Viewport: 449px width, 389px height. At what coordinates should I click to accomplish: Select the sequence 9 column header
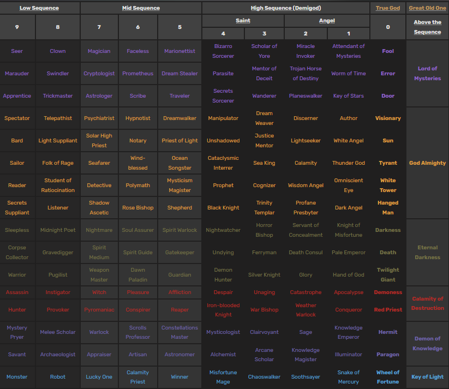pyautogui.click(x=17, y=27)
